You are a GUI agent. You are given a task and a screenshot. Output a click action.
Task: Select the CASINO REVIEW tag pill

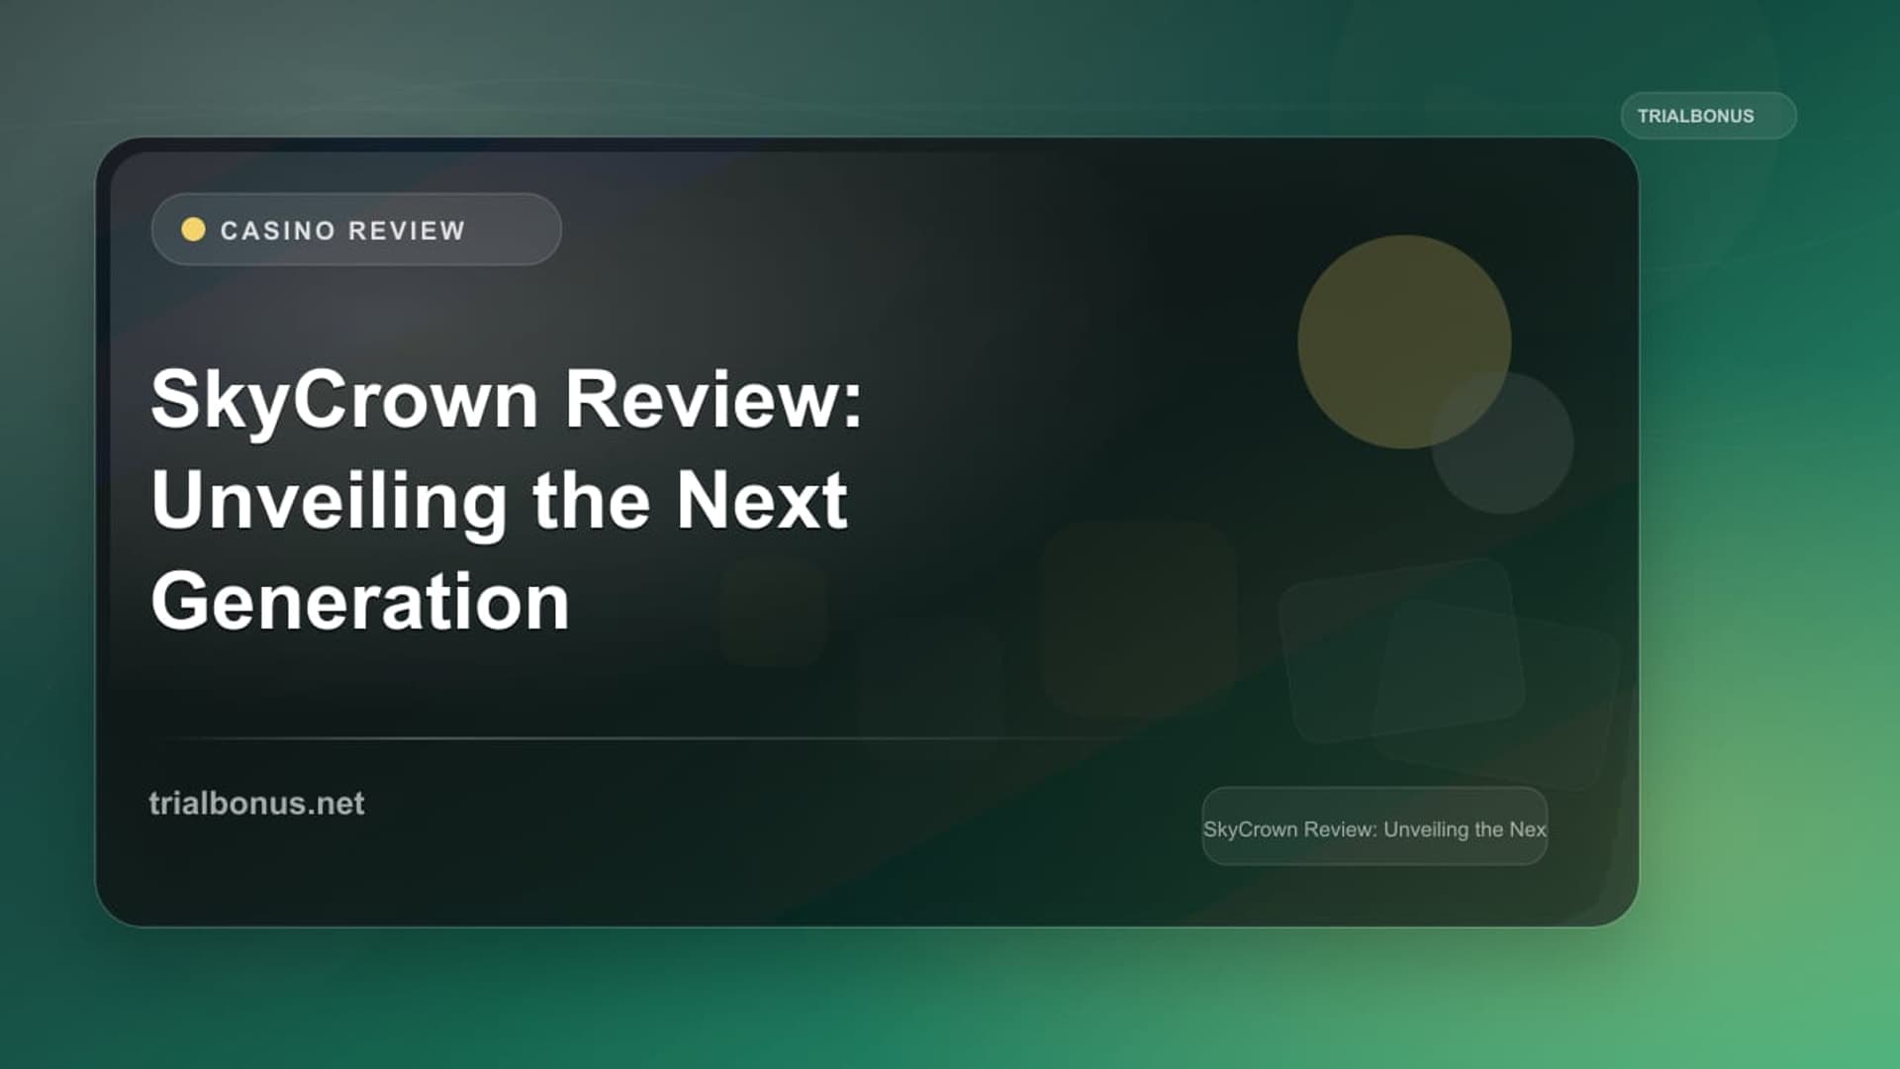[356, 230]
